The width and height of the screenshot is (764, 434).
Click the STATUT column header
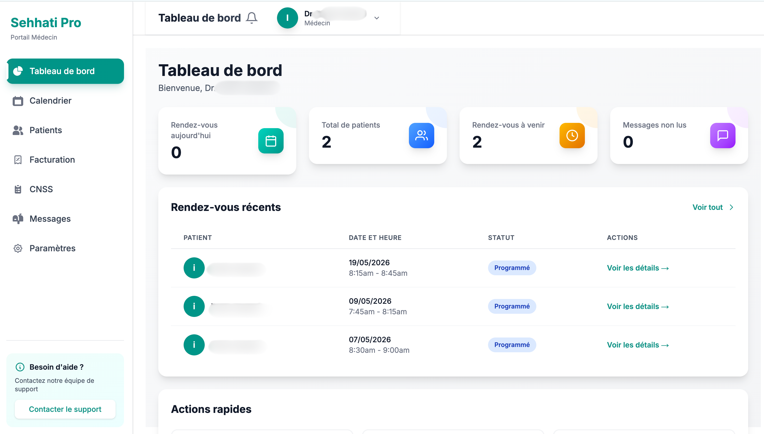point(501,238)
